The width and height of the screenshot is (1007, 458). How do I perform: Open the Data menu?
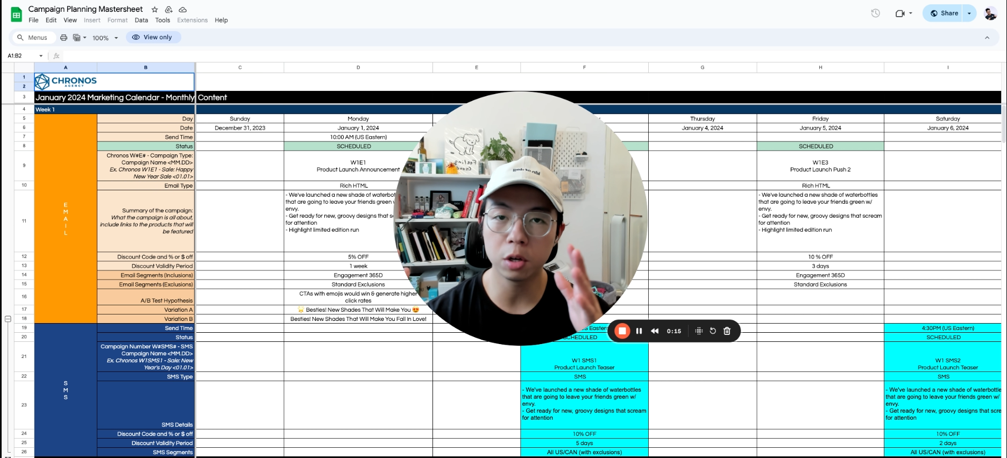coord(141,20)
